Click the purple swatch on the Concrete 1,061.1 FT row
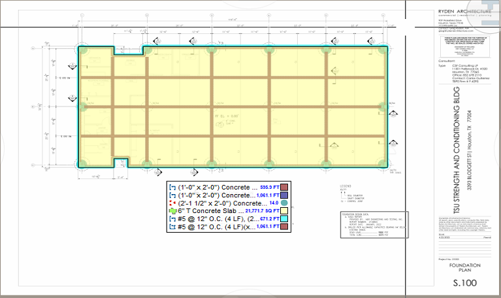The width and height of the screenshot is (501, 298). click(284, 195)
